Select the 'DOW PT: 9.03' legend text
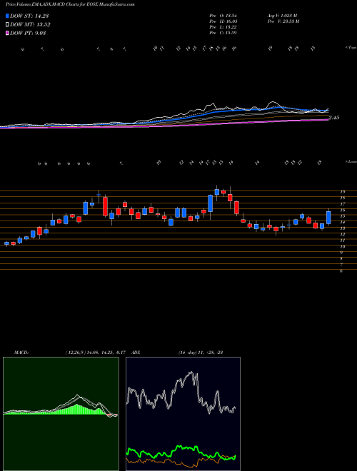The image size is (357, 471). 28,33
